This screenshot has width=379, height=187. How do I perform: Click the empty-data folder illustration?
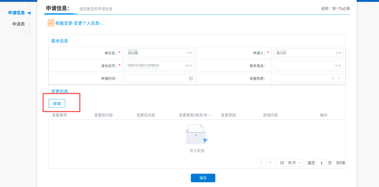click(x=197, y=135)
